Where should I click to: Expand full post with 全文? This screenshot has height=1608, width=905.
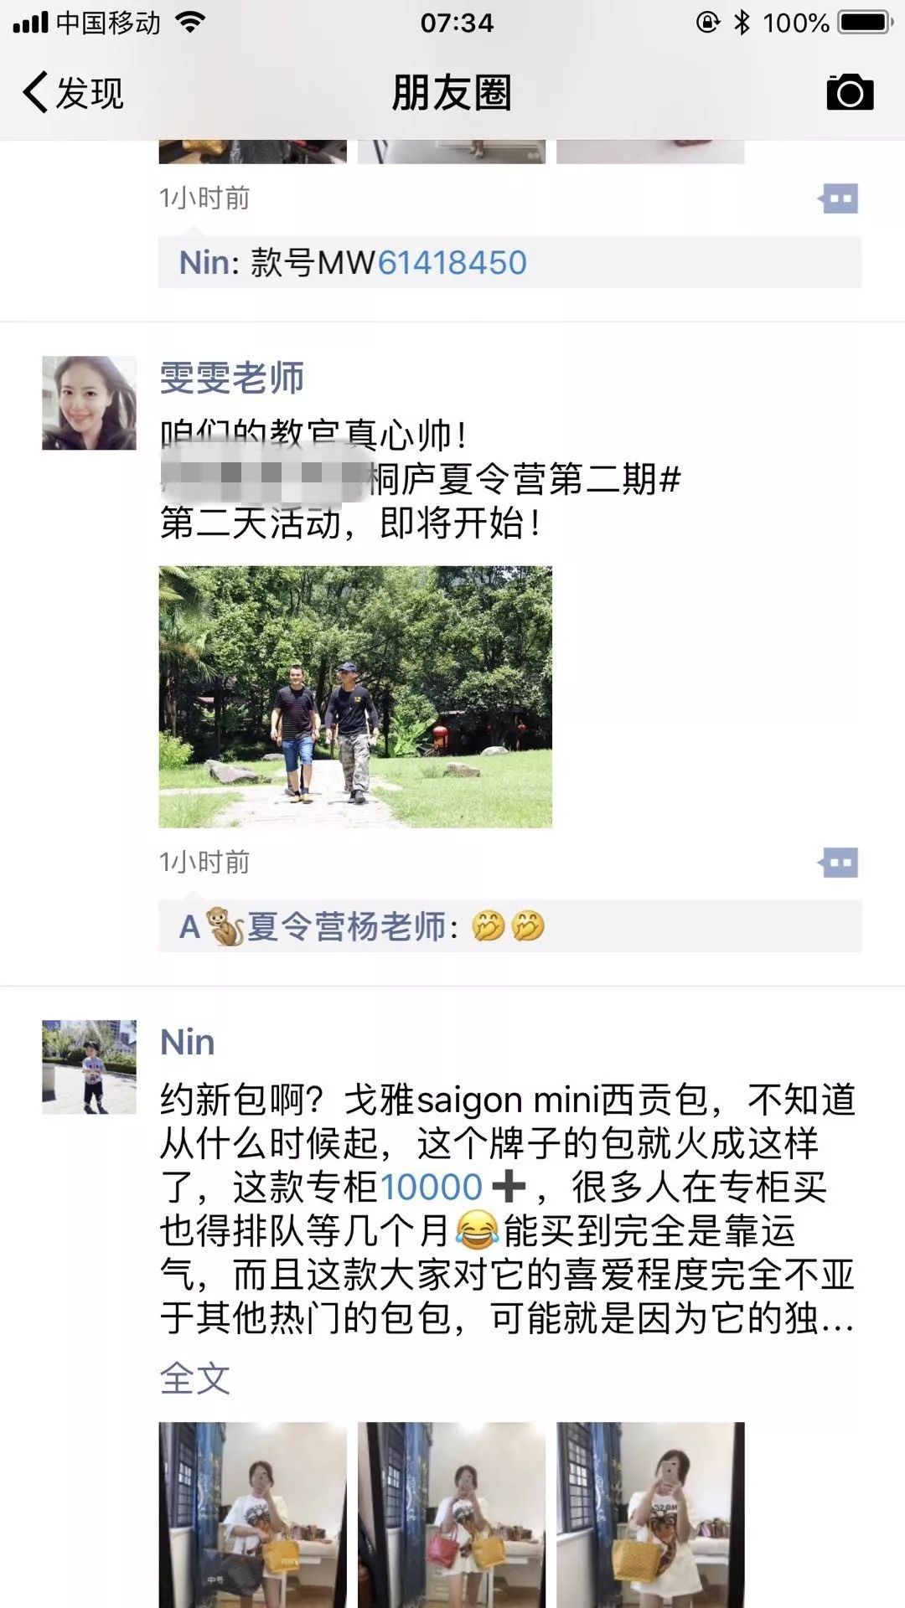tap(194, 1379)
